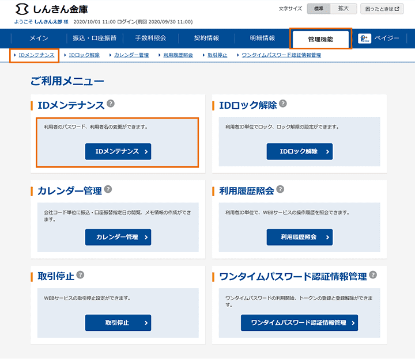Click the 困ったときは help button

coord(382,9)
